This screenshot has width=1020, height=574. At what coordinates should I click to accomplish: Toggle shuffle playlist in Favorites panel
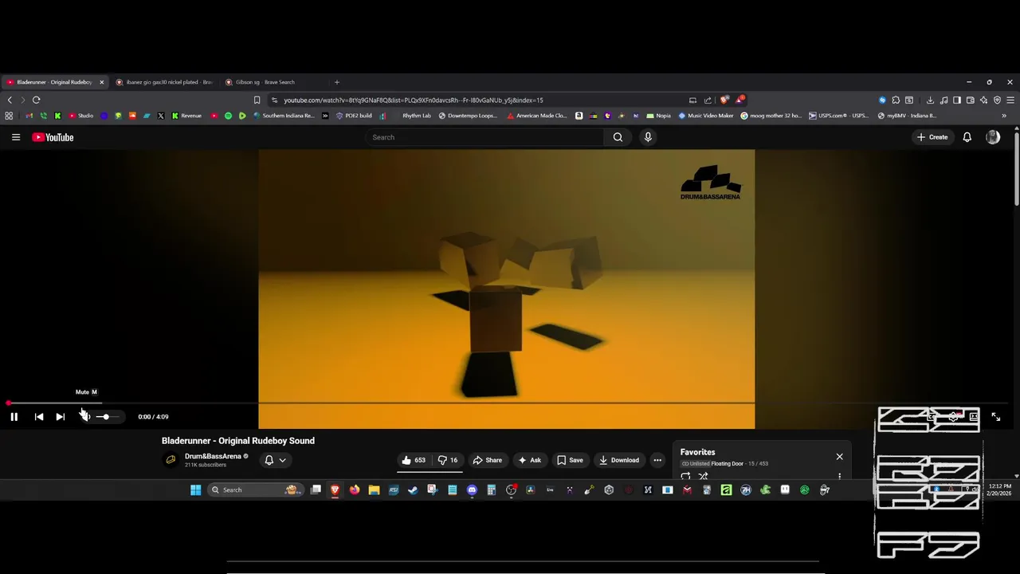tap(703, 477)
